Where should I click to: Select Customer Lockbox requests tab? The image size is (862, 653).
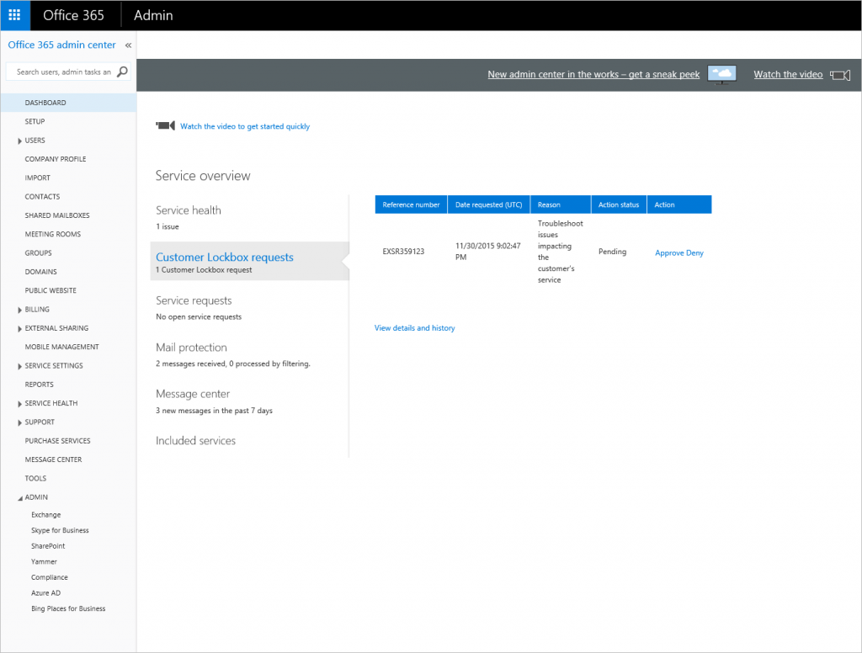point(225,257)
